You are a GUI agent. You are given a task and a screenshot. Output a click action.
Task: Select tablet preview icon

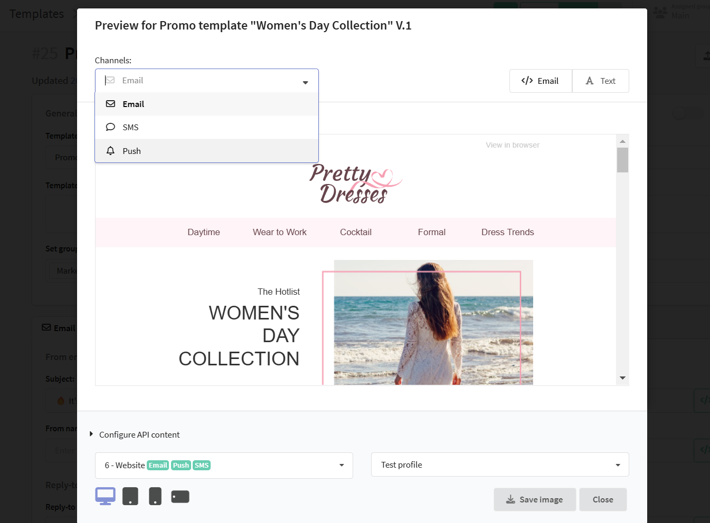(x=130, y=496)
